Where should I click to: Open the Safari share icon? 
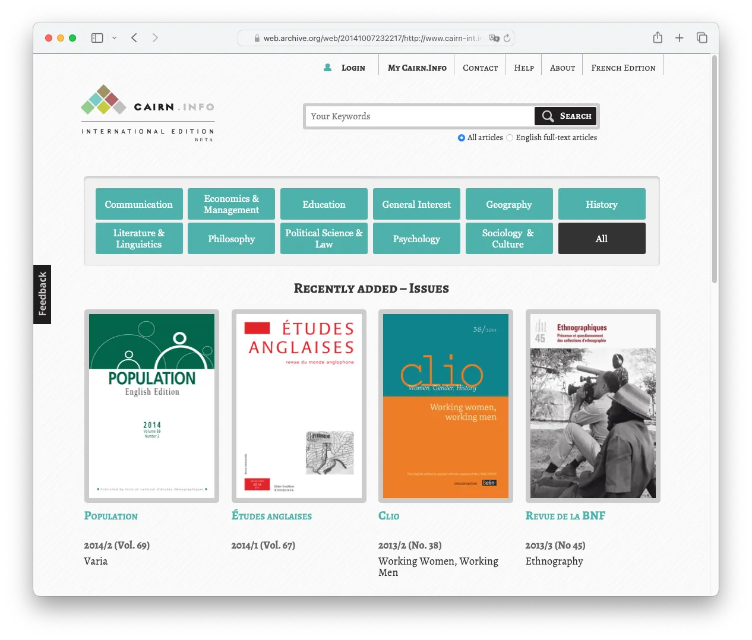click(658, 38)
